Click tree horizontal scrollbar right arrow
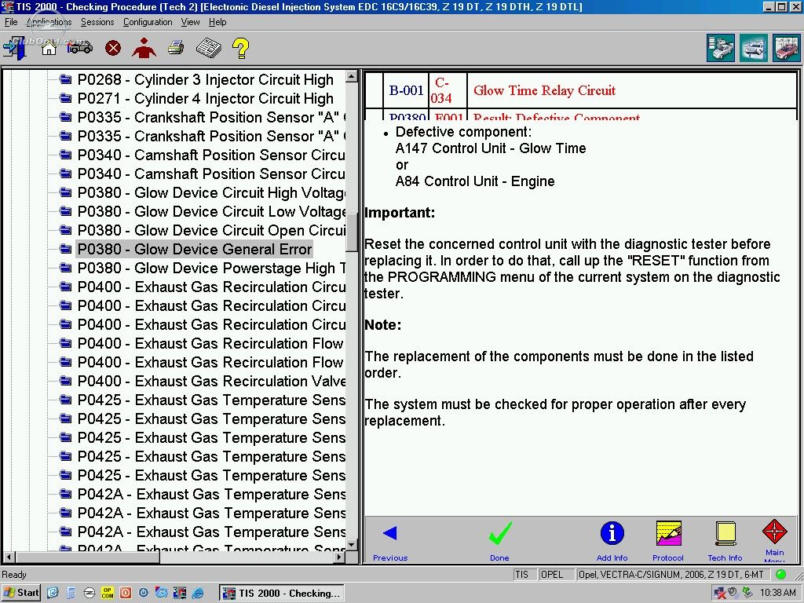 tap(340, 557)
